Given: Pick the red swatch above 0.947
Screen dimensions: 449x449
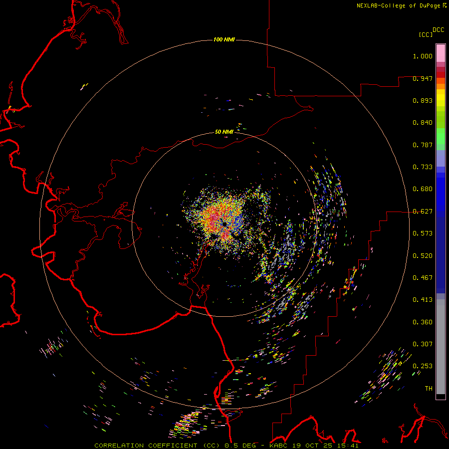Looking at the screenshot, I should pos(441,75).
